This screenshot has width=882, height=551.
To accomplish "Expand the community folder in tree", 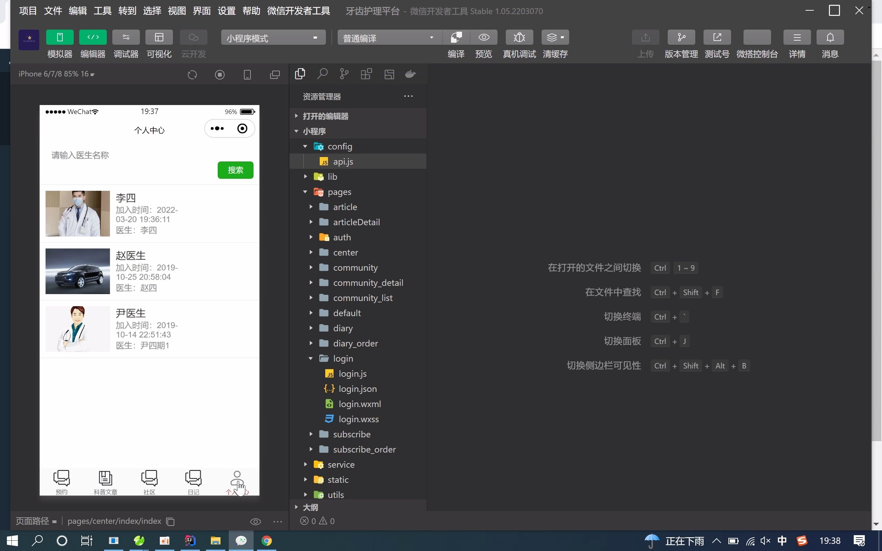I will click(355, 268).
